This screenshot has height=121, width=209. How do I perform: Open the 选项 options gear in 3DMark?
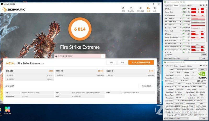coord(155,9)
